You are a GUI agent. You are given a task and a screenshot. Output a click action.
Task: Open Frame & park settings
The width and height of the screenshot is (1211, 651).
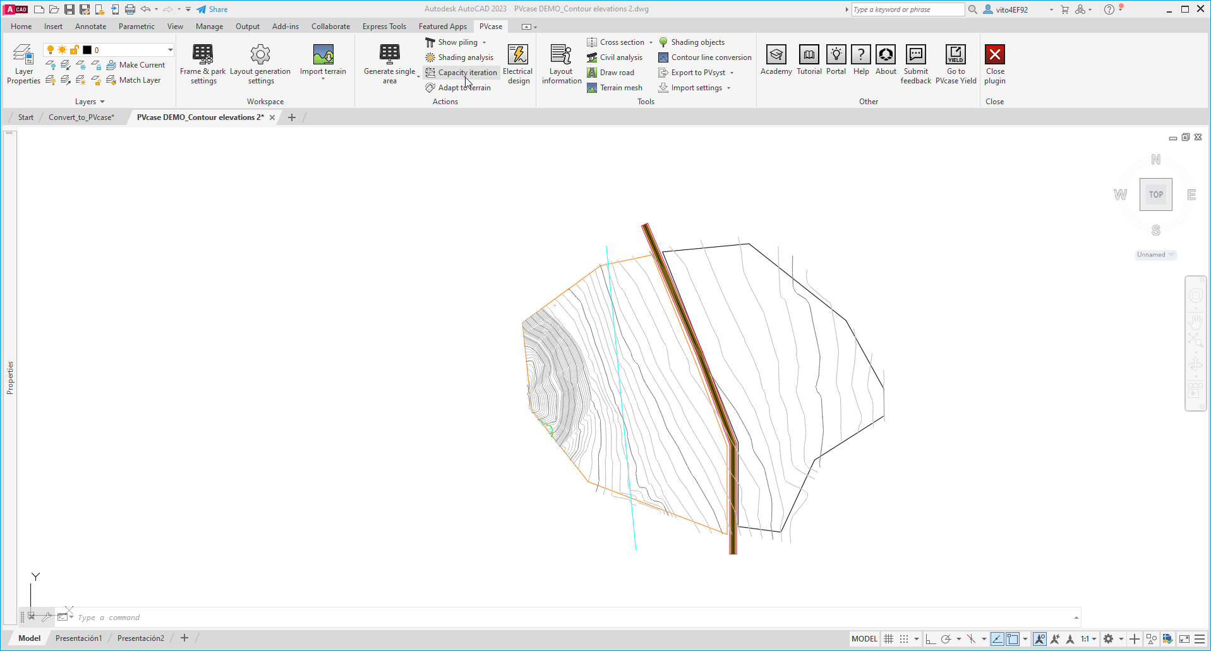[203, 55]
